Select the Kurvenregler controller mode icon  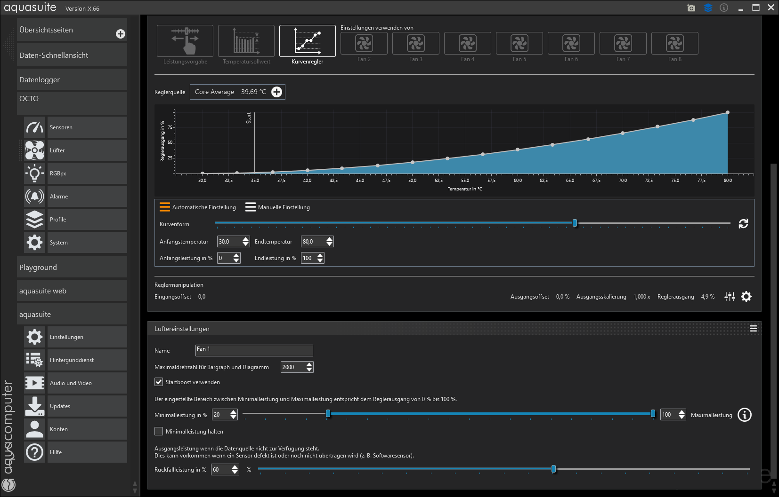coord(307,41)
